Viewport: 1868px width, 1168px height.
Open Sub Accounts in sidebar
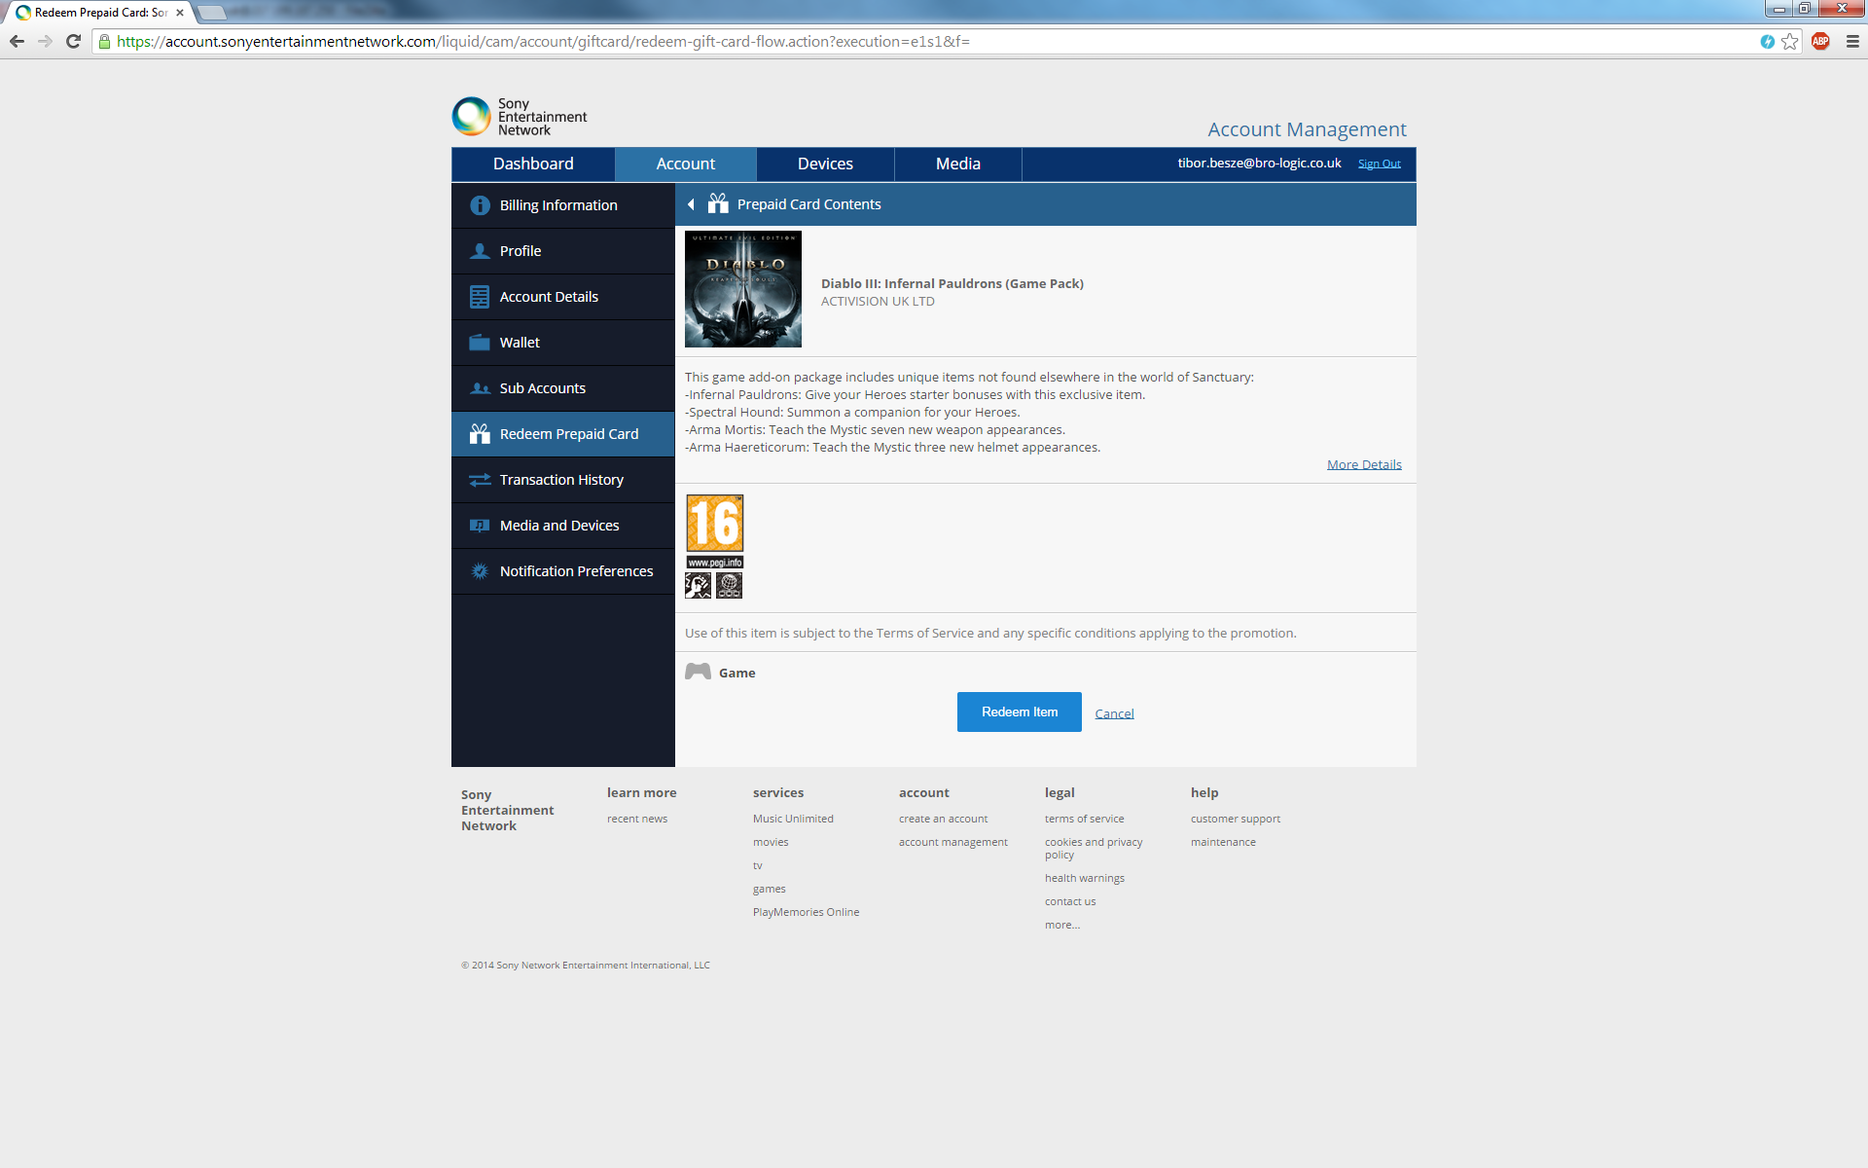(563, 388)
